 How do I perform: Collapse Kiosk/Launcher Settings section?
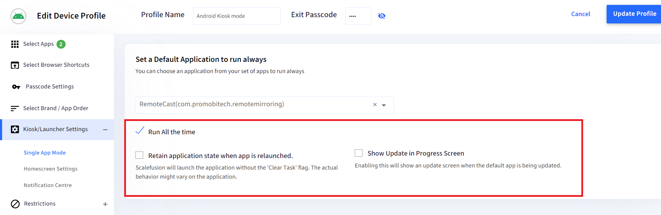coord(105,130)
